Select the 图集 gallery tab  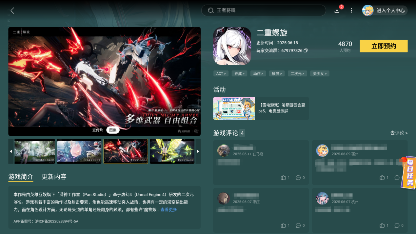tap(113, 130)
